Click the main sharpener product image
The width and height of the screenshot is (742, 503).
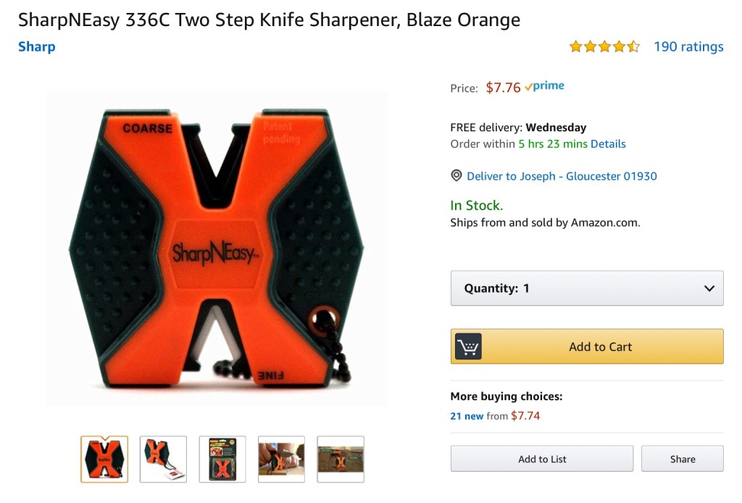(x=217, y=249)
